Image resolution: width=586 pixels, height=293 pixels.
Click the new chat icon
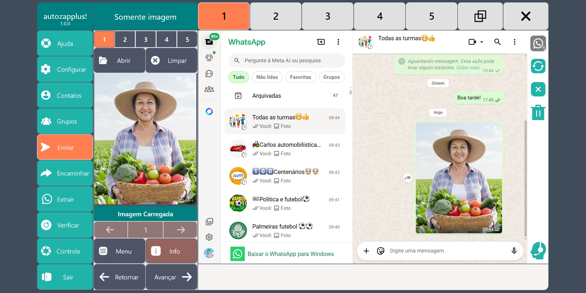click(x=321, y=42)
